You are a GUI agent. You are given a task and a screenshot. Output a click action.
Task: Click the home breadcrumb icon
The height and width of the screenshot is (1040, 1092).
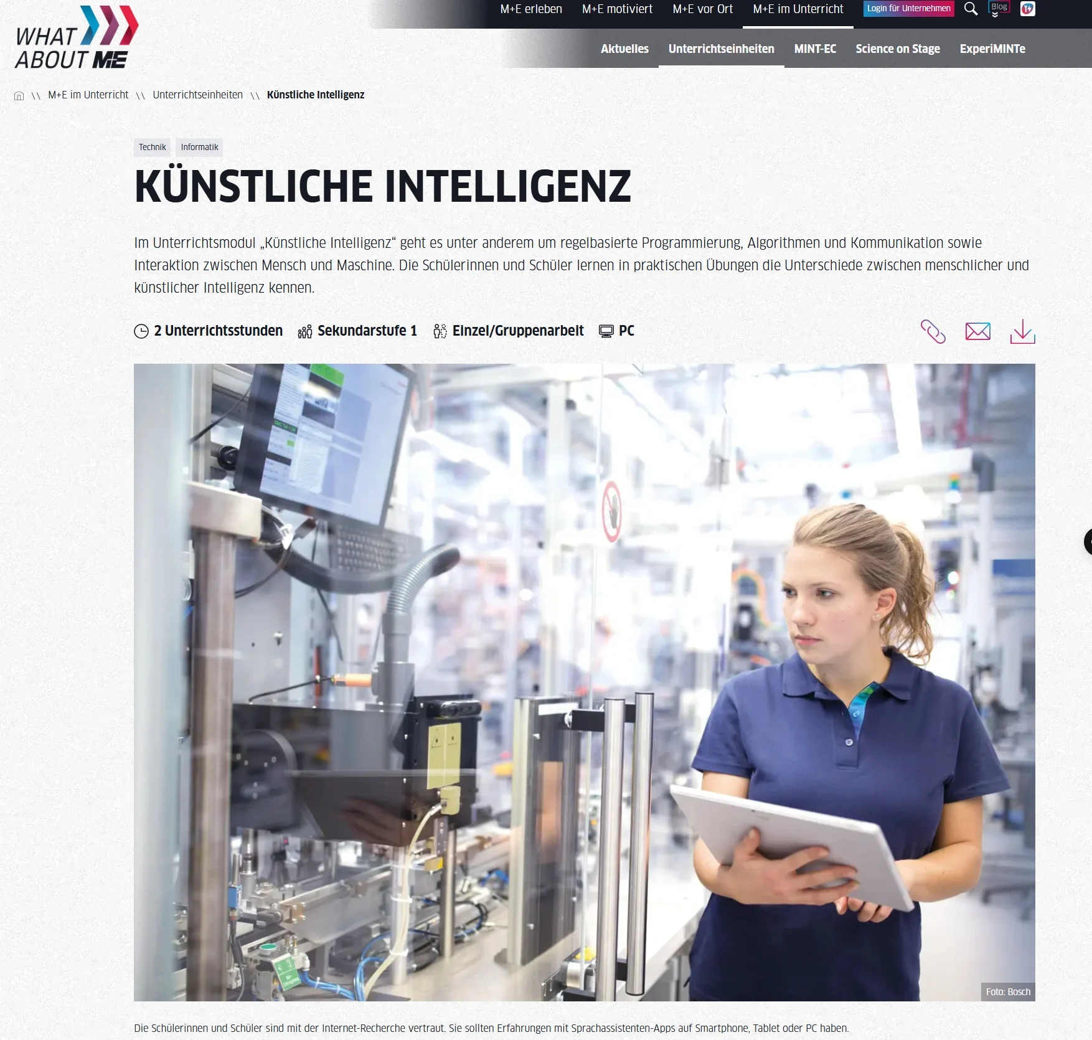19,95
